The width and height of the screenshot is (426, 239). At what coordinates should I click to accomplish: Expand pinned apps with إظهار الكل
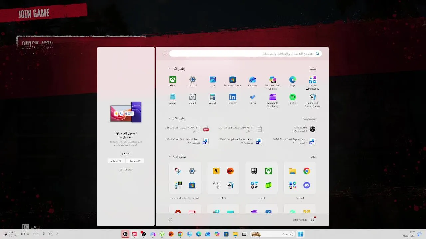click(177, 69)
